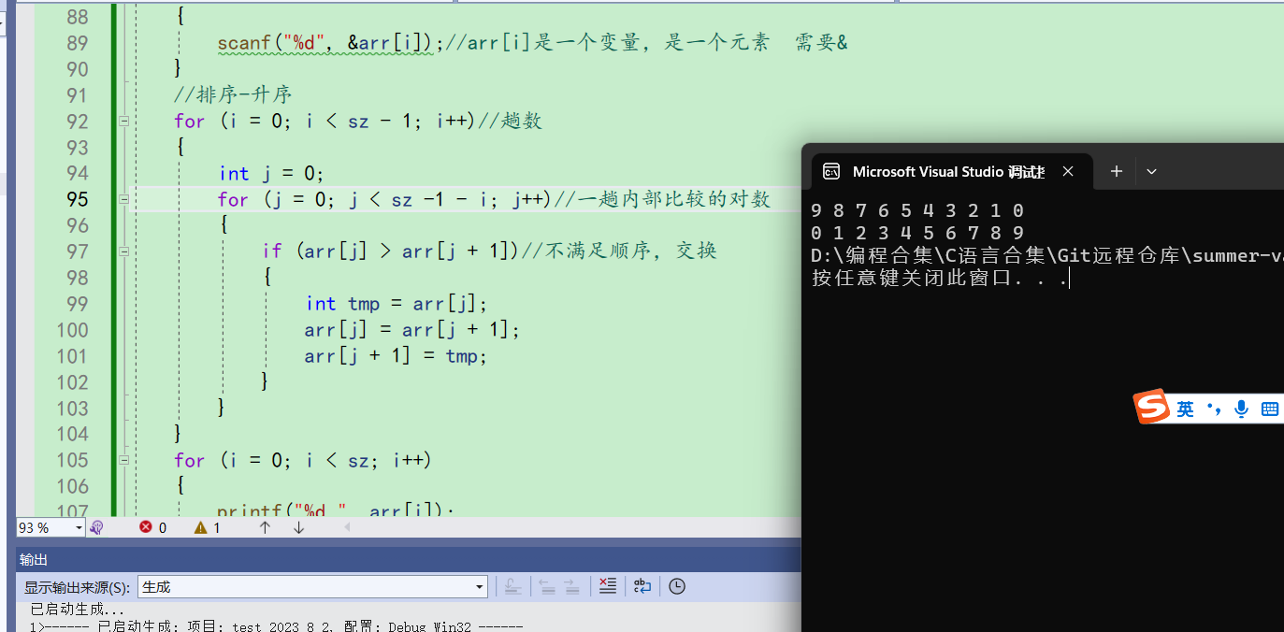1284x632 pixels.
Task: Toggle word wrap in Output panel
Action: 642,586
